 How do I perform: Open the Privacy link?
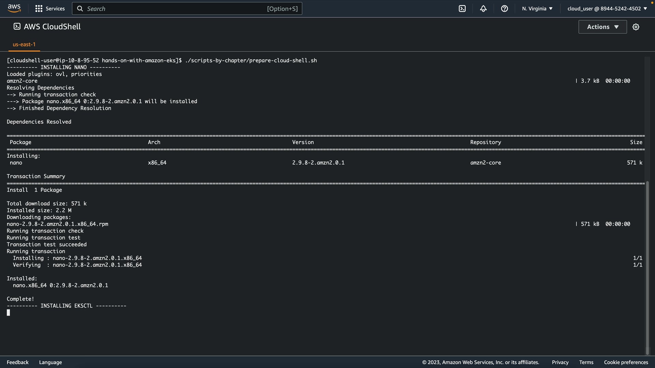(x=560, y=362)
